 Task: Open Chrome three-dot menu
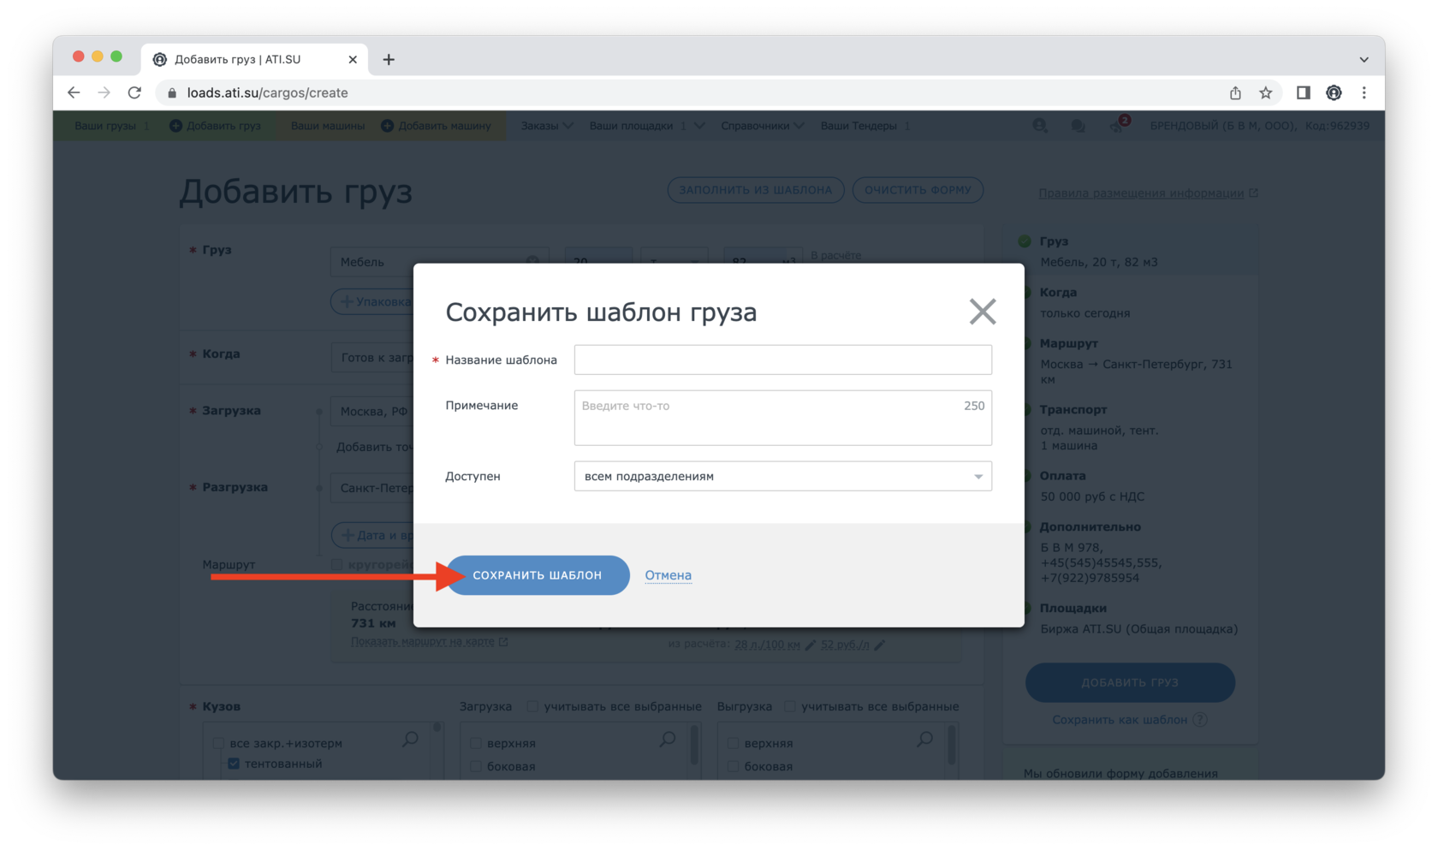1364,92
